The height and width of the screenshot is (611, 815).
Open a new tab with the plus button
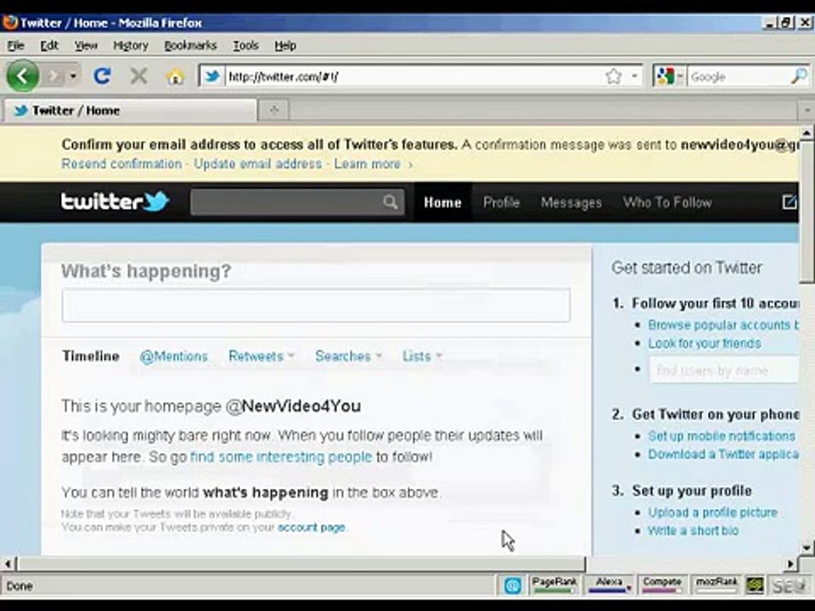coord(274,110)
